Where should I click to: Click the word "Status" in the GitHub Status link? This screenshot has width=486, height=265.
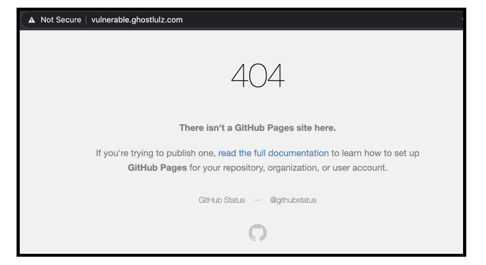(x=234, y=200)
